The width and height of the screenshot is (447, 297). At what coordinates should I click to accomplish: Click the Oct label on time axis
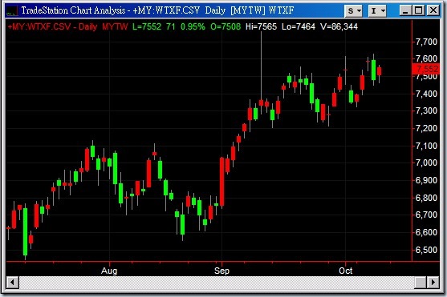(346, 271)
